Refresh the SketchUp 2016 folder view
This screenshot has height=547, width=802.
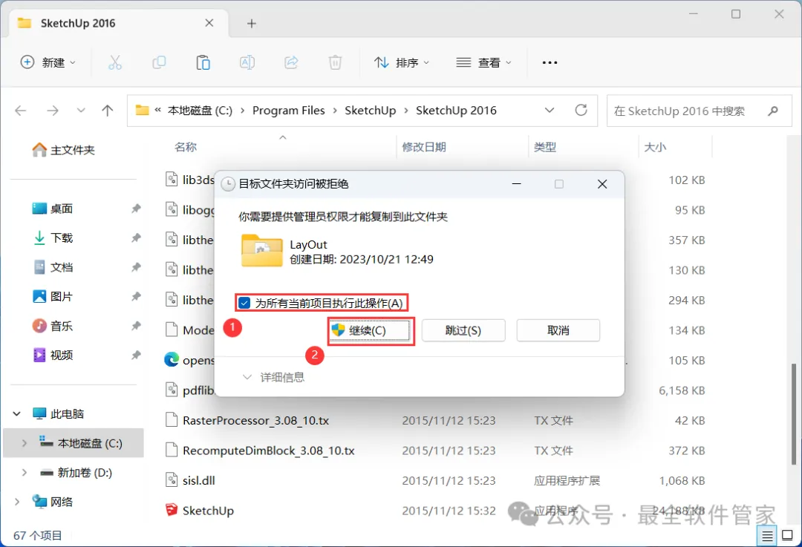pos(581,111)
